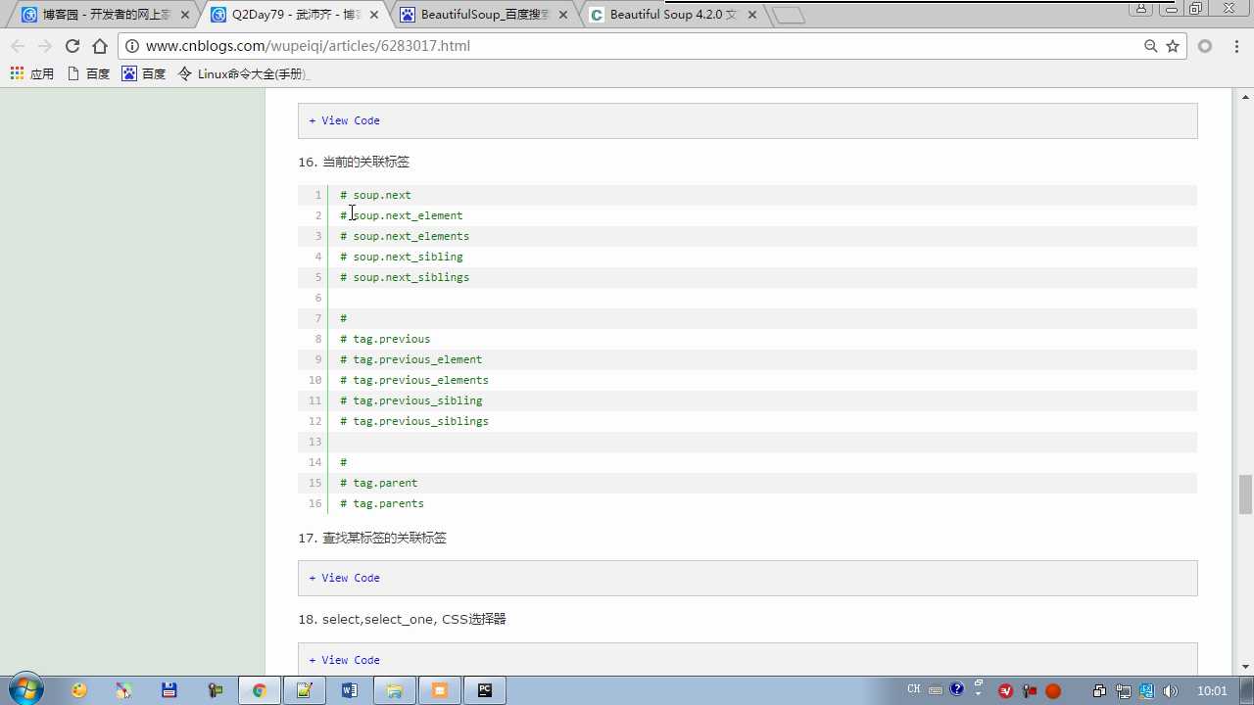Open a new browser tab
The height and width of the screenshot is (705, 1254).
point(788,16)
